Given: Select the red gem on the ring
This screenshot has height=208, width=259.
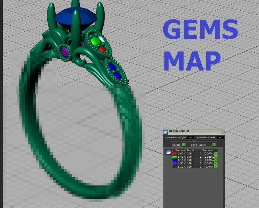Looking at the screenshot, I should (x=102, y=49).
